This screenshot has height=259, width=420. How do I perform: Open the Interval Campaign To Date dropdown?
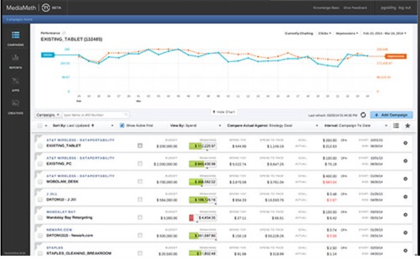pyautogui.click(x=356, y=126)
